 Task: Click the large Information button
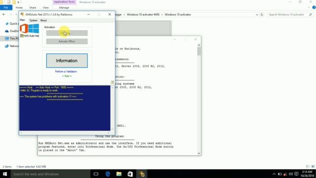[x=67, y=60]
